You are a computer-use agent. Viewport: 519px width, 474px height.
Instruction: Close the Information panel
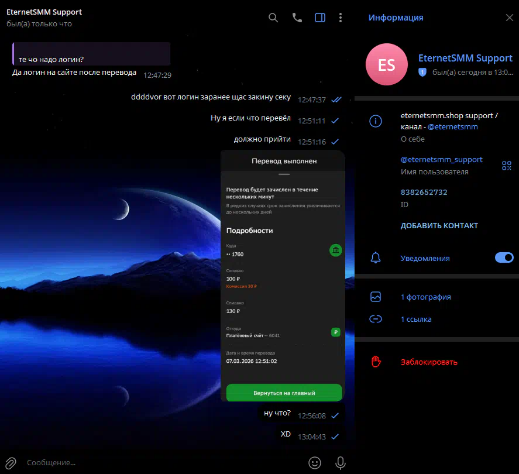[x=509, y=18]
